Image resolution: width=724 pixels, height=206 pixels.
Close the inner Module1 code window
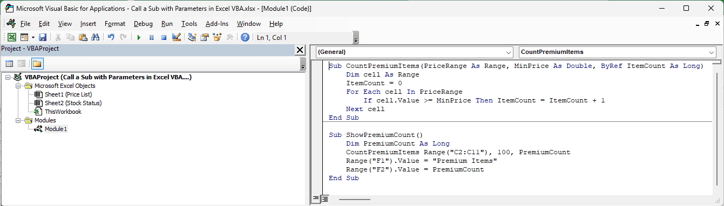[x=717, y=24]
